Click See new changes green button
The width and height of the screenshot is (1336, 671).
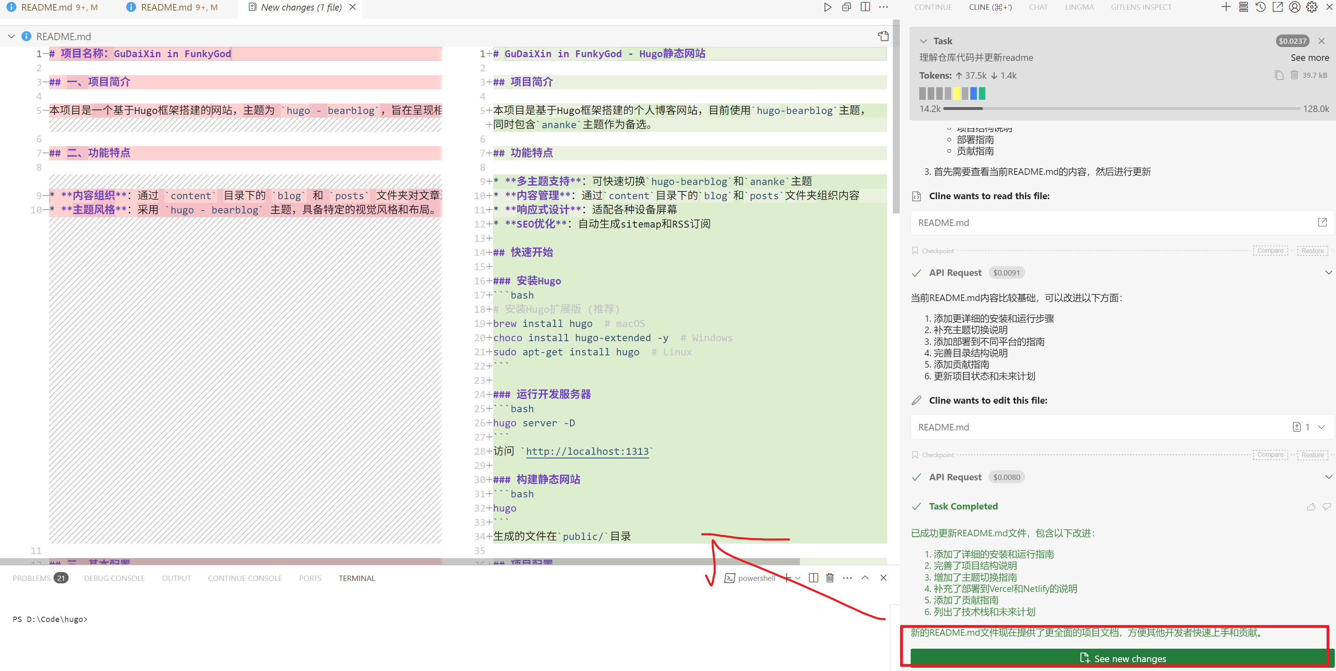[1122, 658]
